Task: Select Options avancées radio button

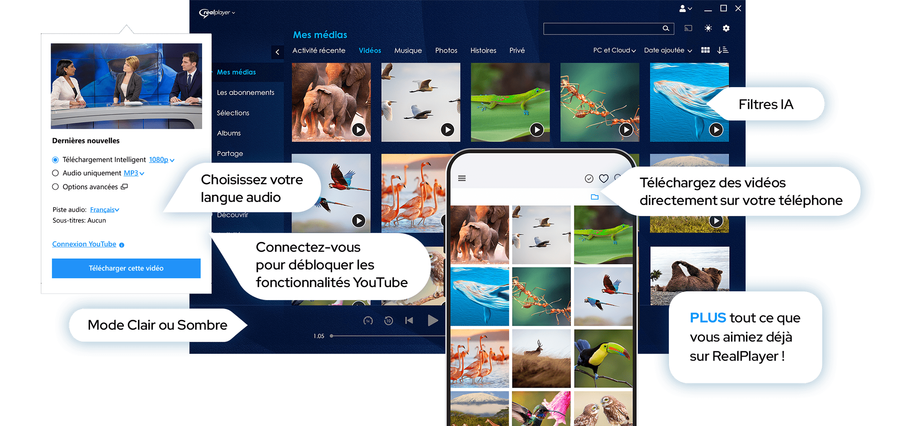Action: (x=55, y=187)
